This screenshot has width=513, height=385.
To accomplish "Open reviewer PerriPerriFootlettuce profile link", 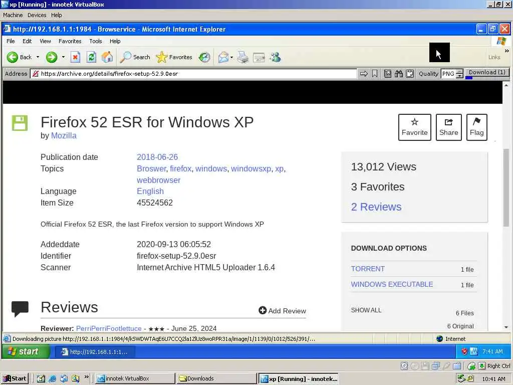I will (x=109, y=328).
